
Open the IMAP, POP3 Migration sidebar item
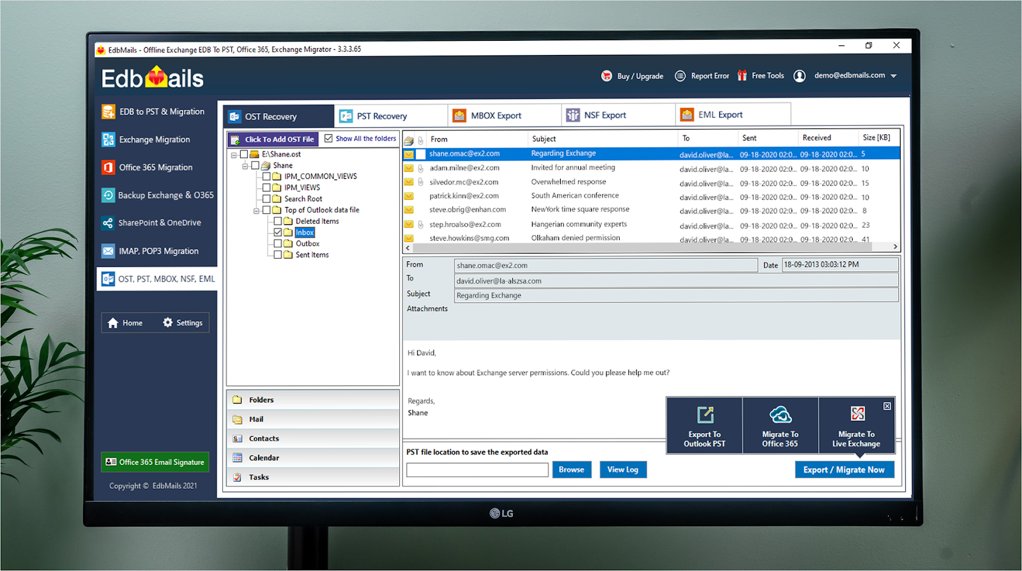coord(150,251)
